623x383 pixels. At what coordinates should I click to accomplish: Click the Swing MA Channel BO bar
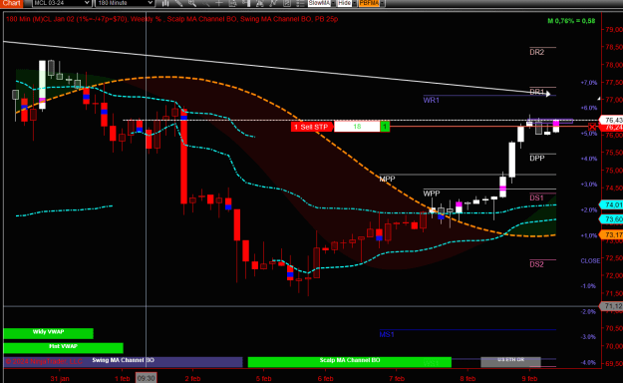pos(123,361)
